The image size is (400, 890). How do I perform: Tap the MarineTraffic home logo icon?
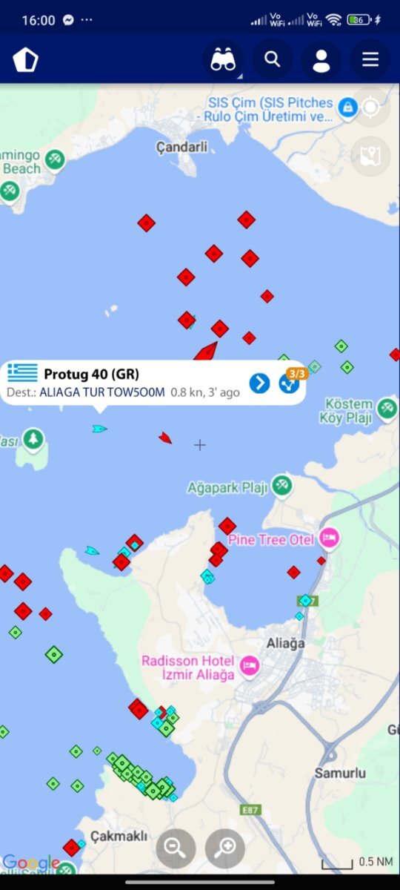[26, 60]
